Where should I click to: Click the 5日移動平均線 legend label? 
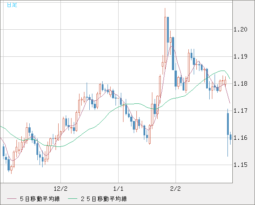(40, 199)
